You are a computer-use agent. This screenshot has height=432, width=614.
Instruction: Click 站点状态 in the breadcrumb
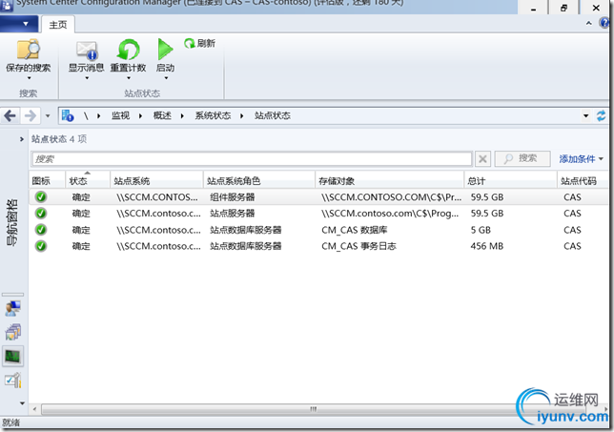273,115
